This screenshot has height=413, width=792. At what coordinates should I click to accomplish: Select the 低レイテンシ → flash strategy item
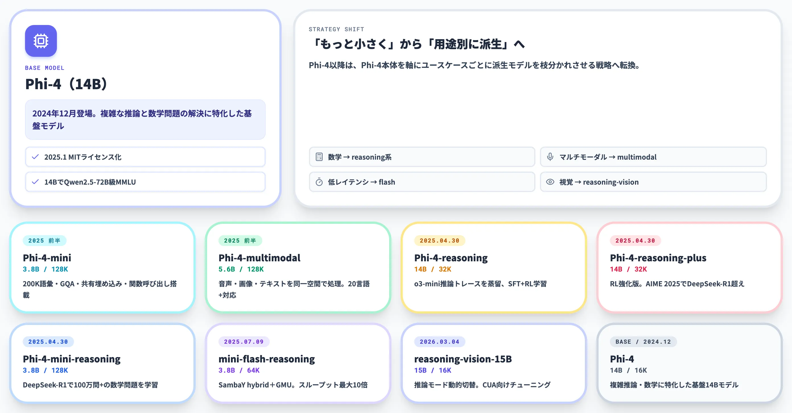coord(422,182)
